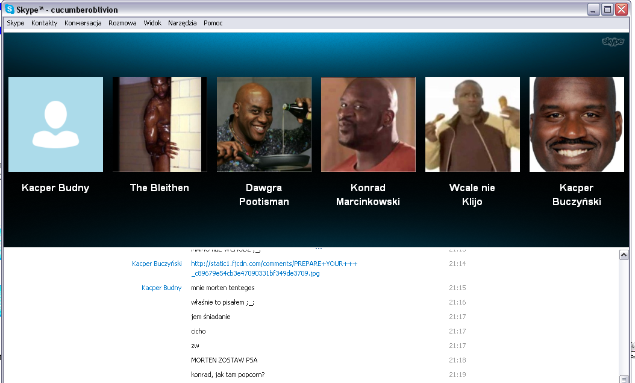This screenshot has width=635, height=383.
Task: Select Wcale nie Klijo's profile picture
Action: (x=472, y=124)
